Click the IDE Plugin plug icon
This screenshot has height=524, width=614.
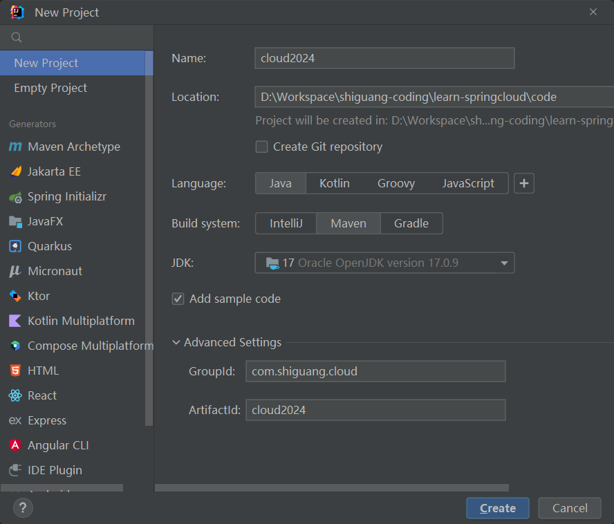tap(15, 470)
